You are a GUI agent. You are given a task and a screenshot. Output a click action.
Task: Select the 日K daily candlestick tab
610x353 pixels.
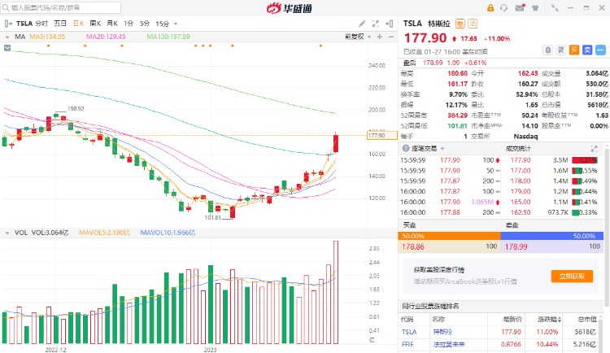[x=79, y=24]
